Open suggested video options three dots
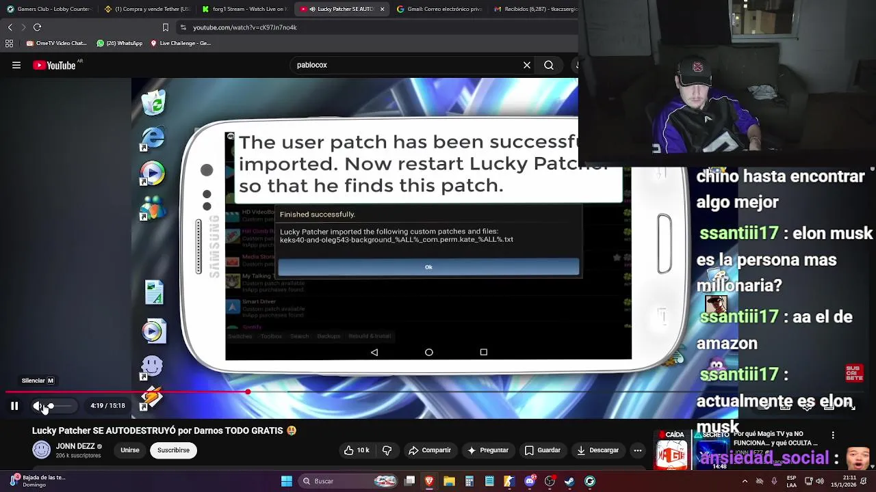The height and width of the screenshot is (492, 876). pyautogui.click(x=833, y=435)
